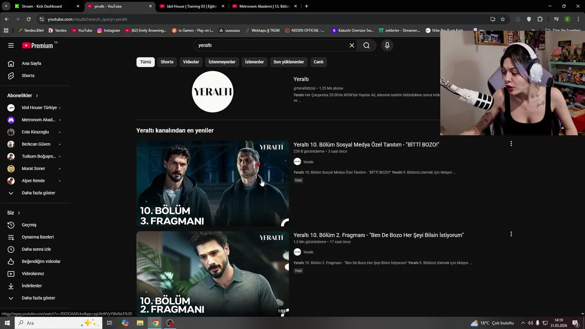585x329 pixels.
Task: Open Task View on the taskbar
Action: [110, 323]
